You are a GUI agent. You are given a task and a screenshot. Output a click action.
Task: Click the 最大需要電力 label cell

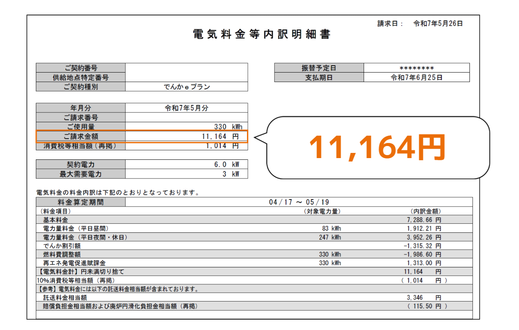[81, 174]
